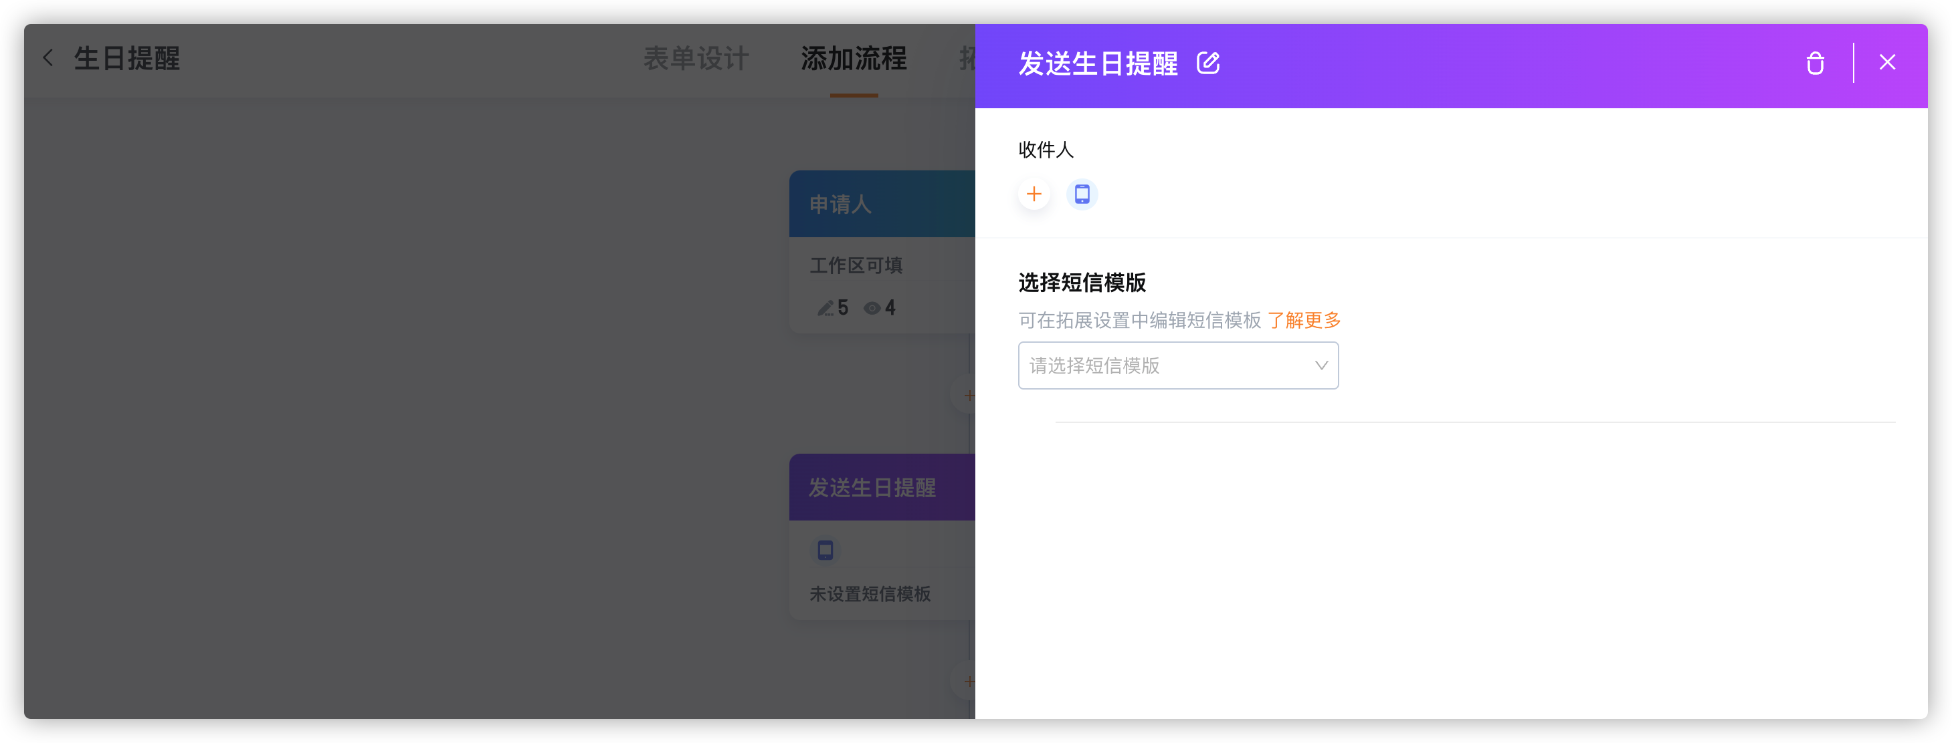Switch to the 表单设计 tab

pyautogui.click(x=696, y=58)
